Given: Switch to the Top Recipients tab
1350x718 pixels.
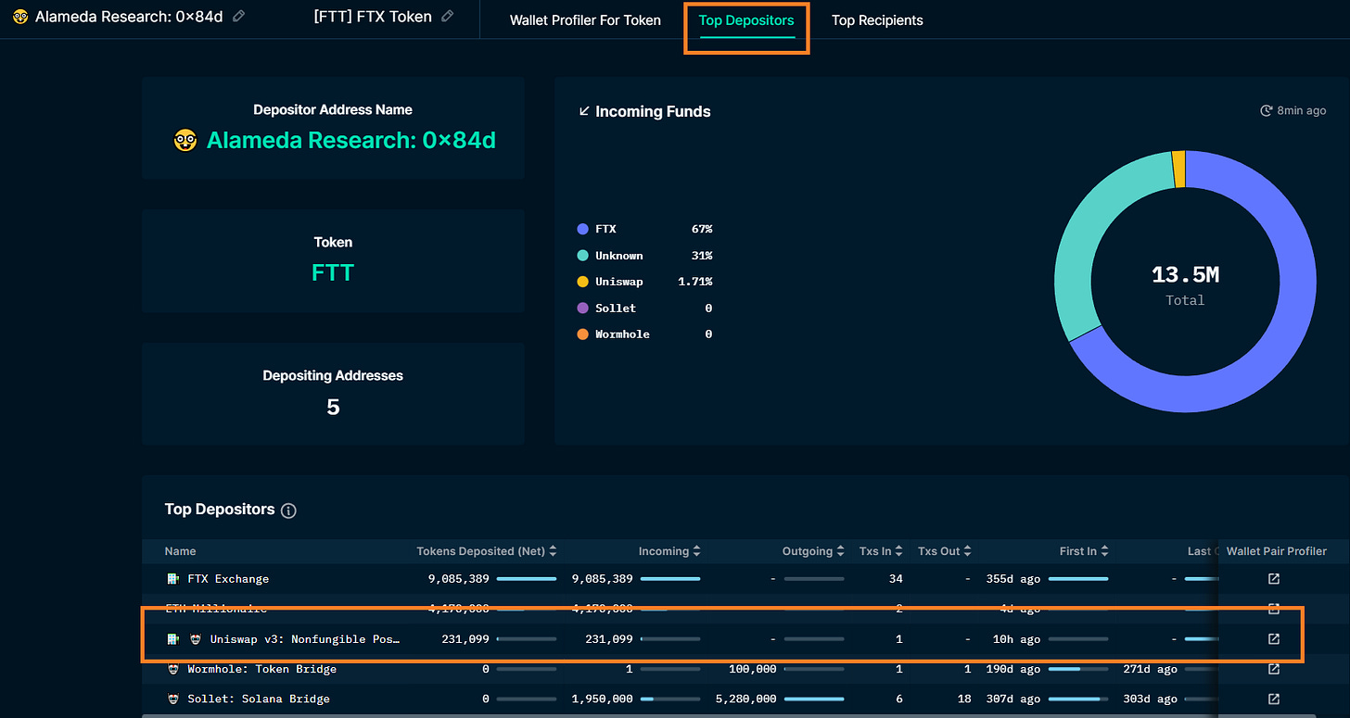Looking at the screenshot, I should [877, 20].
